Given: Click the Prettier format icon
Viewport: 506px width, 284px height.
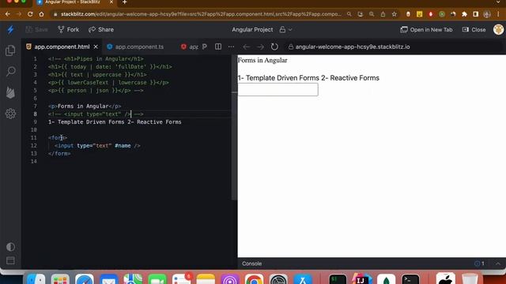Looking at the screenshot, I should 205,47.
